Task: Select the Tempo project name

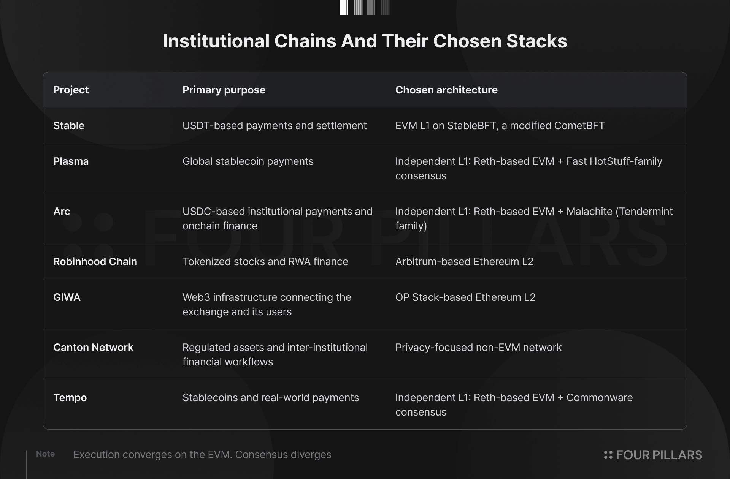Action: (70, 397)
